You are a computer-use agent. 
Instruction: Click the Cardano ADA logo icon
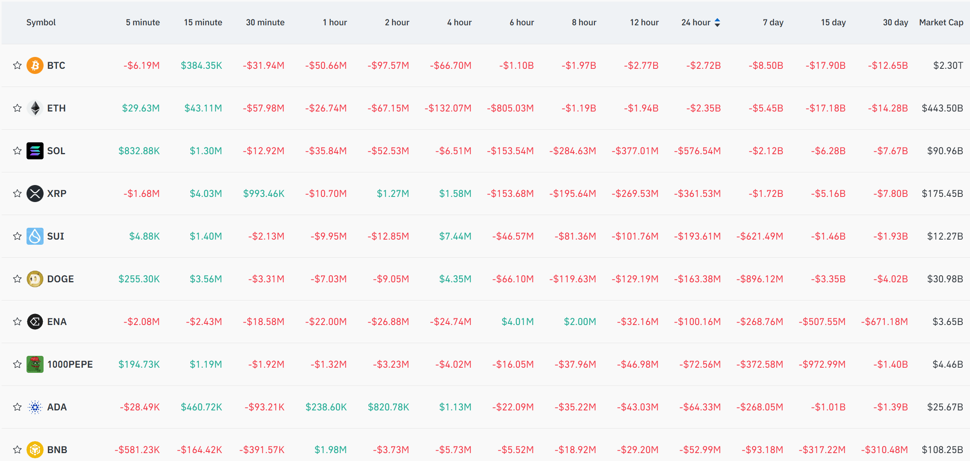(x=35, y=407)
